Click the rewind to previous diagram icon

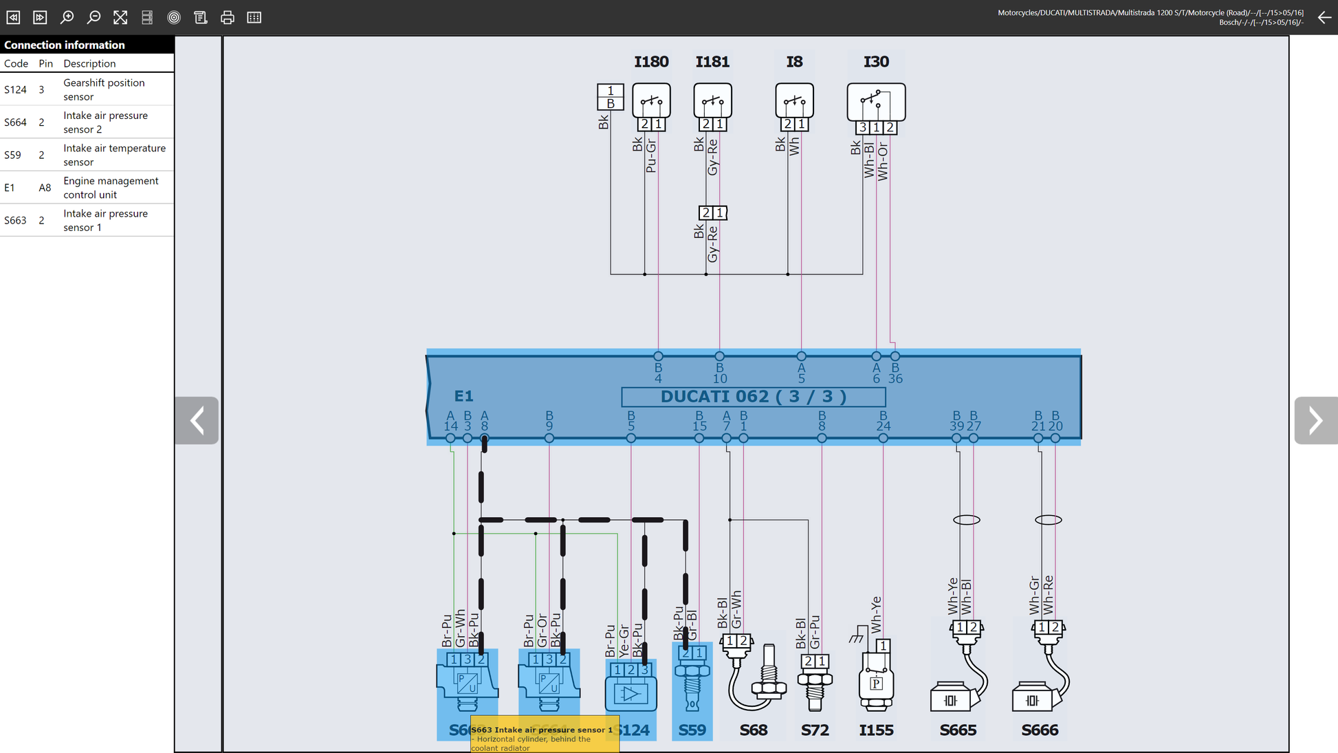[x=13, y=17]
